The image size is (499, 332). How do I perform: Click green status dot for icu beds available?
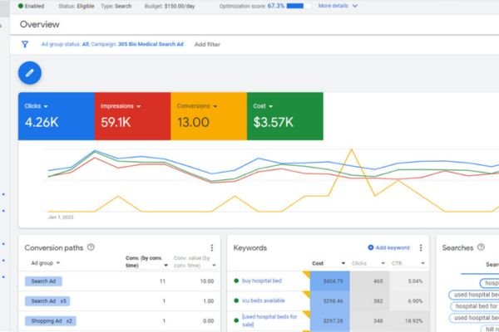click(236, 300)
